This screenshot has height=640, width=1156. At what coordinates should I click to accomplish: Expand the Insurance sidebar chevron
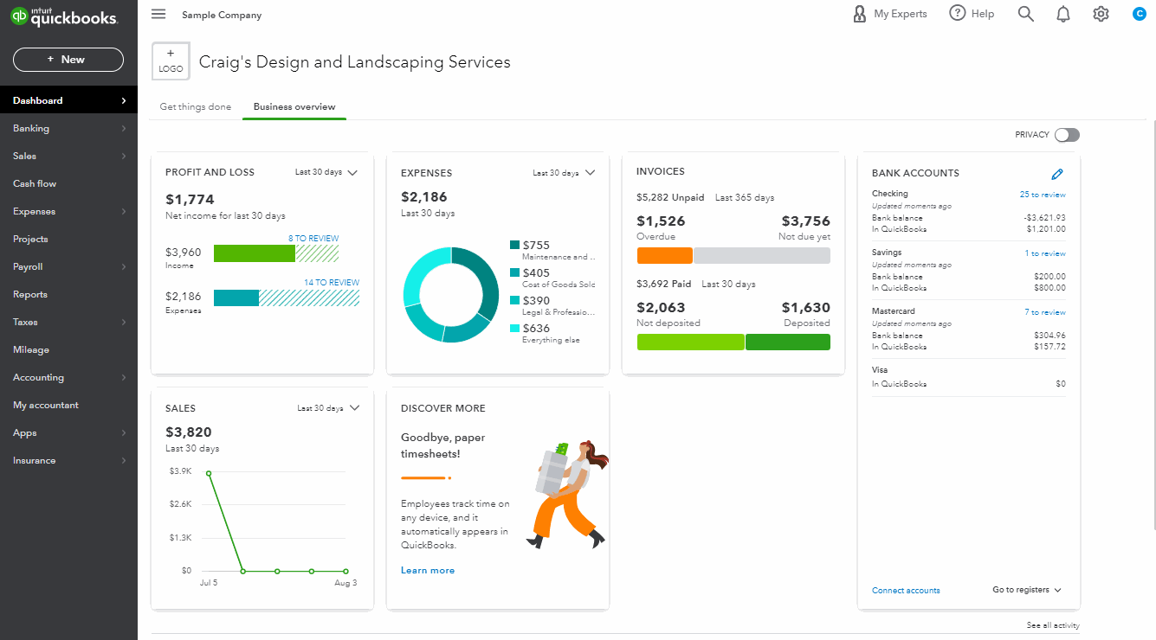(x=124, y=461)
